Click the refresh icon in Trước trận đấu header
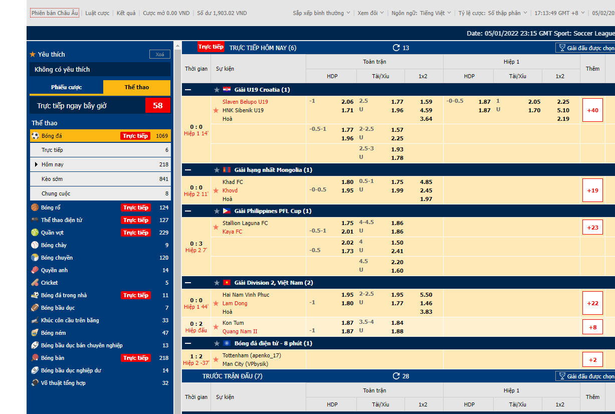 pyautogui.click(x=396, y=376)
